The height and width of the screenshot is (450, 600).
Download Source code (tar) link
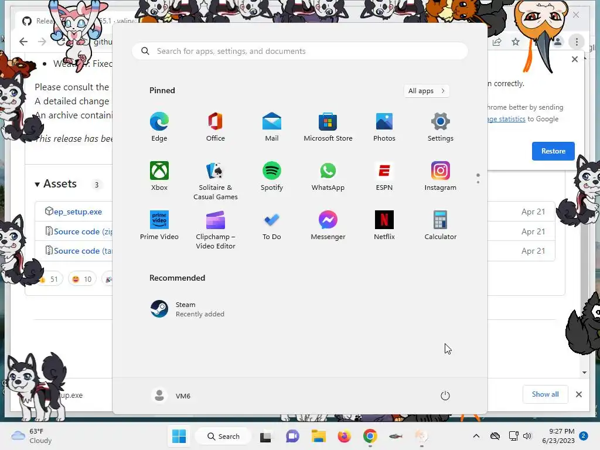pos(83,251)
